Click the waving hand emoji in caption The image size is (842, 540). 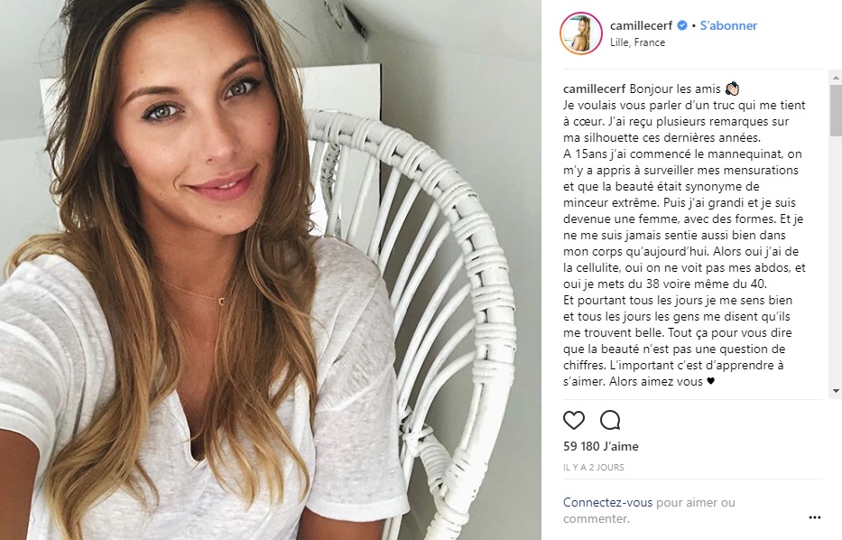[732, 88]
